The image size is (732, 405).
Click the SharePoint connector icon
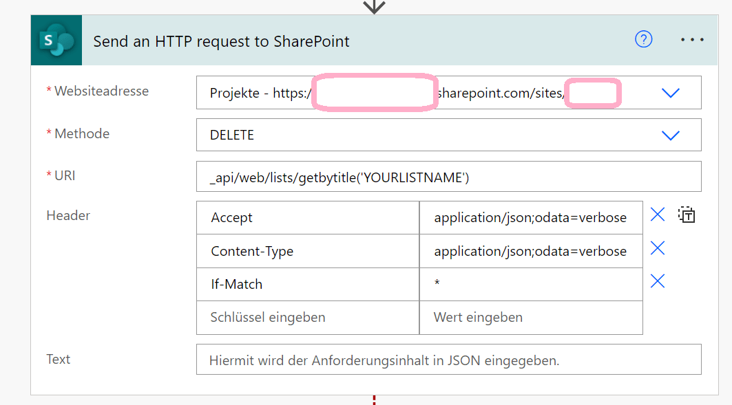[x=56, y=40]
